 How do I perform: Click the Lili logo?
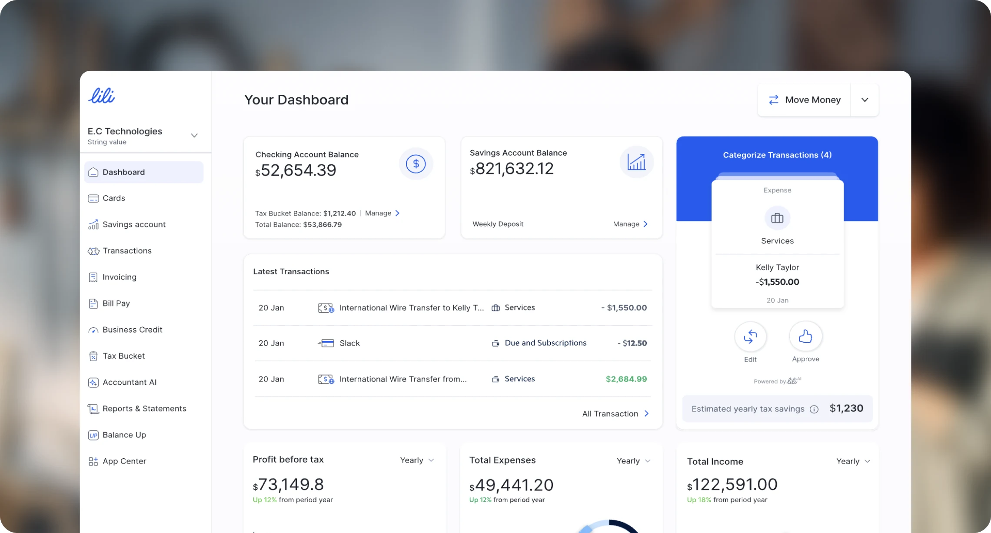tap(102, 96)
